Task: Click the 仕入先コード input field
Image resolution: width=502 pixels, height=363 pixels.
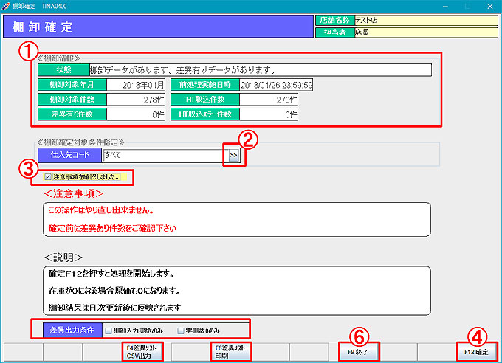Action: click(x=163, y=156)
